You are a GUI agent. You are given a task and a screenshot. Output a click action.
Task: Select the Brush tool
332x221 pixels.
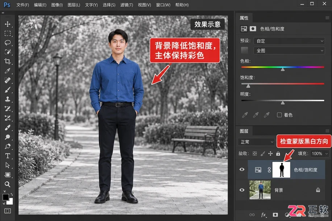pos(8,90)
